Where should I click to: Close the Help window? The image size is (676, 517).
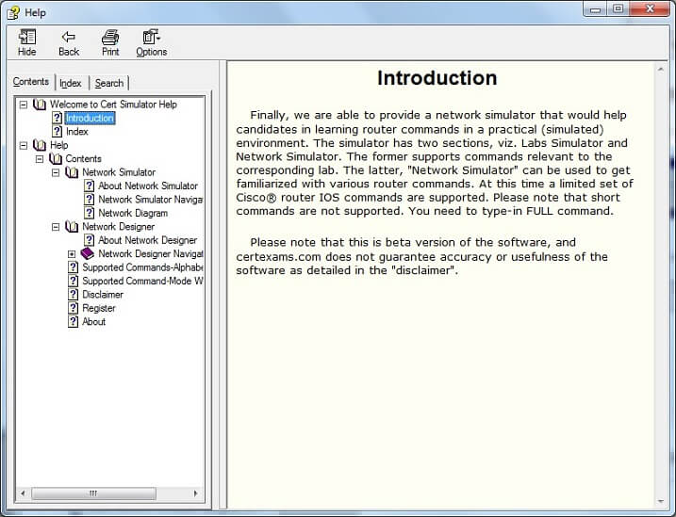tap(650, 9)
